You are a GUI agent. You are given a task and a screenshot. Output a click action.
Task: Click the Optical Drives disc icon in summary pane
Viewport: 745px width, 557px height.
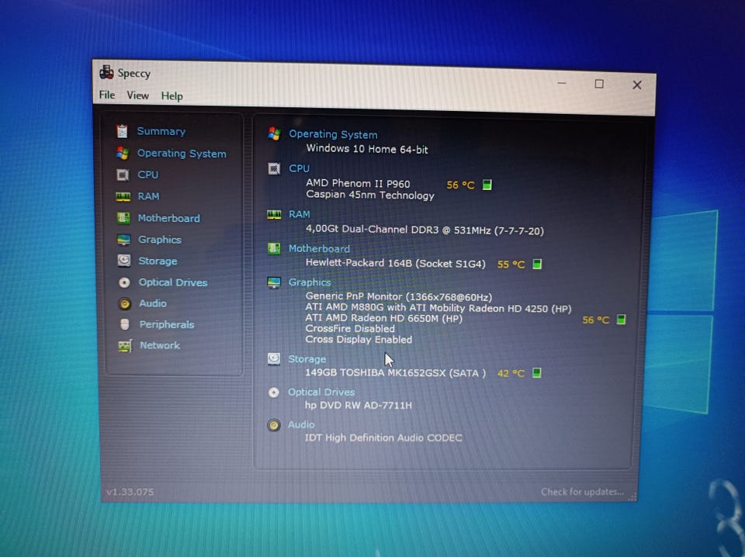(274, 393)
